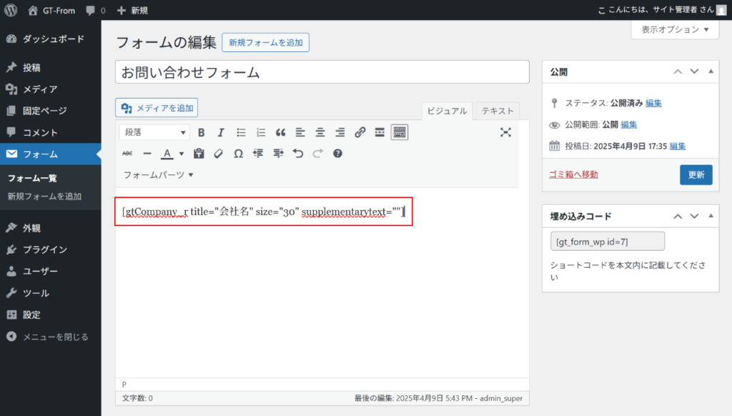Open the 段落 format dropdown

tap(154, 132)
